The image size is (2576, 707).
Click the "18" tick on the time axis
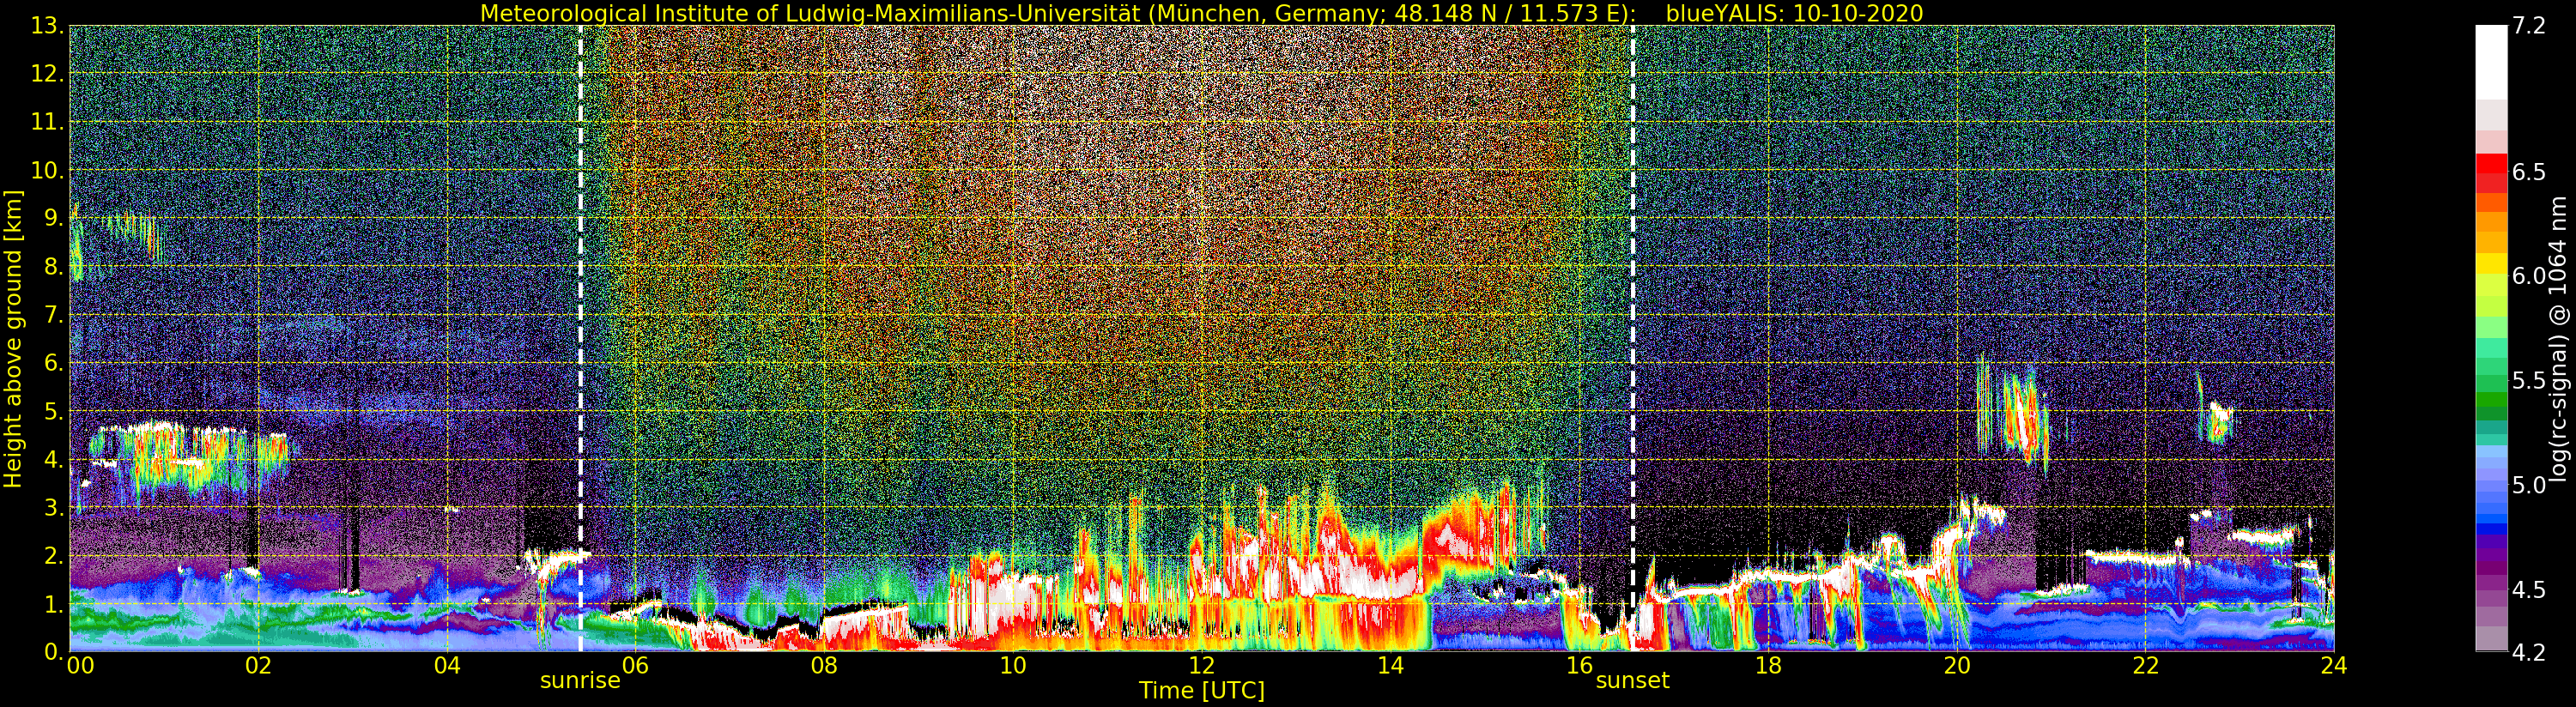pyautogui.click(x=1768, y=666)
